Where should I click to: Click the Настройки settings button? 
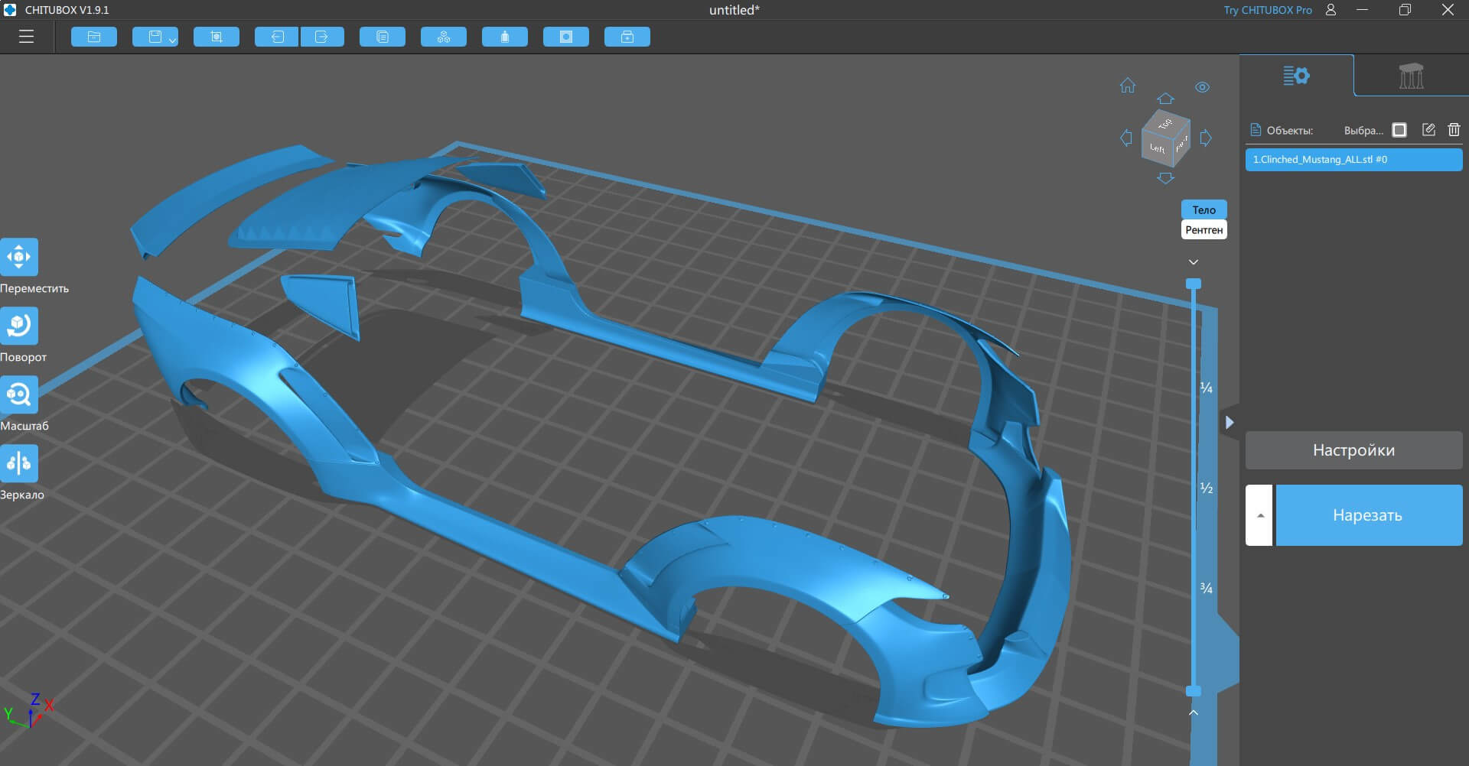(1353, 450)
